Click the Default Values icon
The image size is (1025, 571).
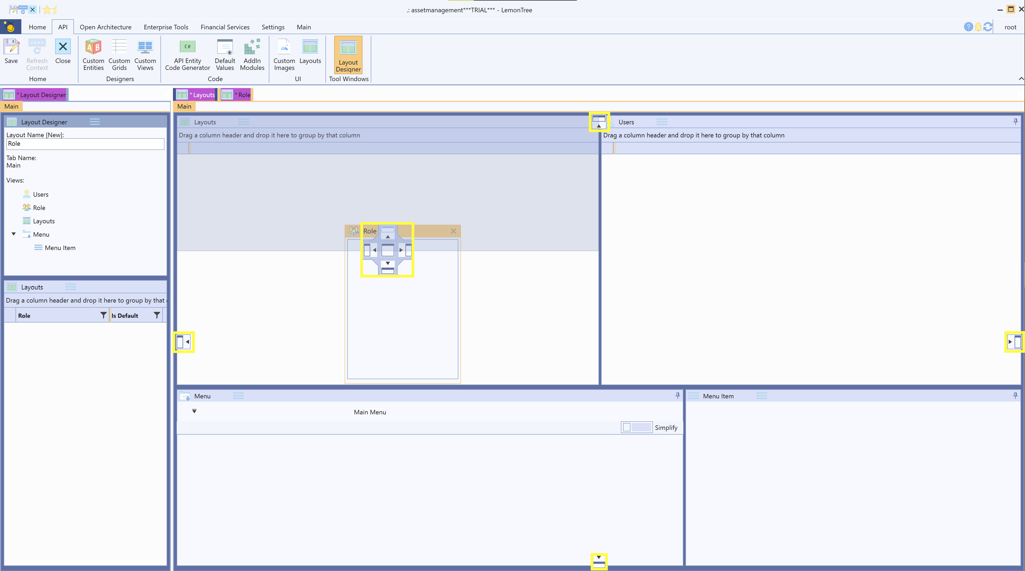225,47
